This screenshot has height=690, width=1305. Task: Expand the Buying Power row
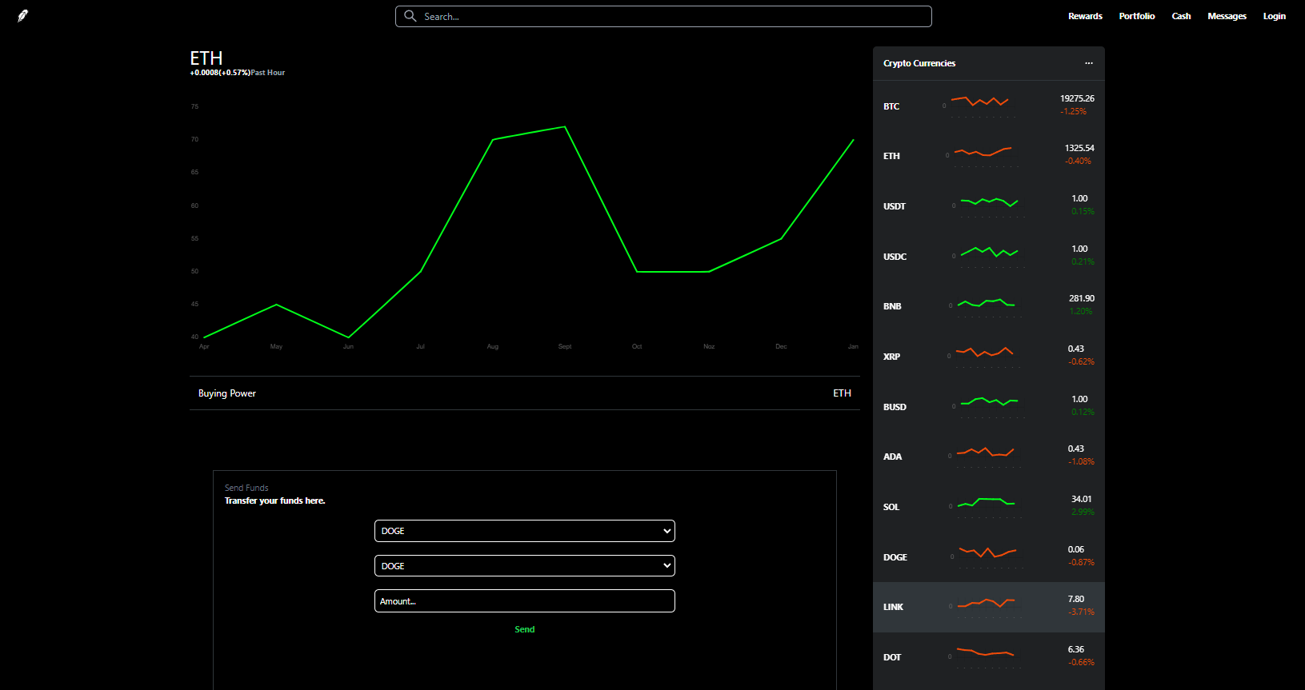(524, 393)
